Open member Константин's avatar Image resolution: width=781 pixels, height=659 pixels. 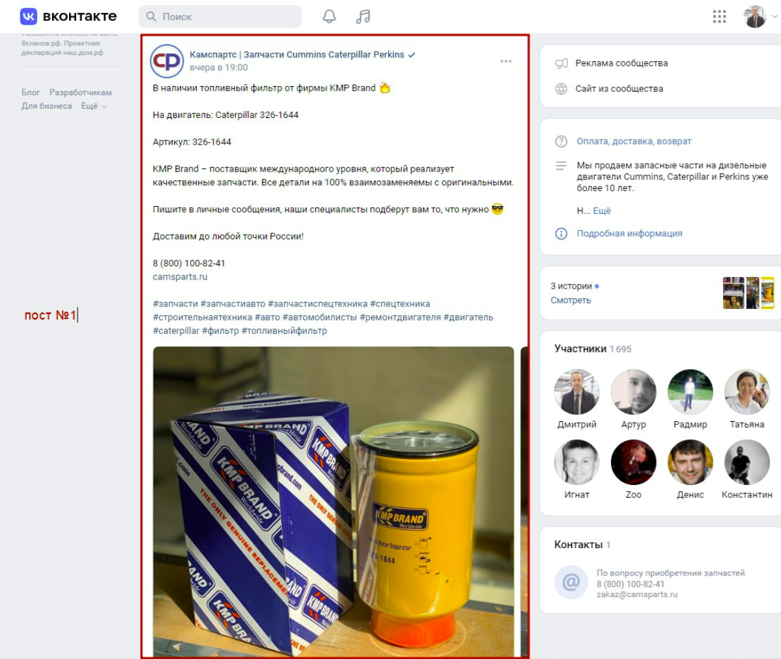[x=747, y=462]
